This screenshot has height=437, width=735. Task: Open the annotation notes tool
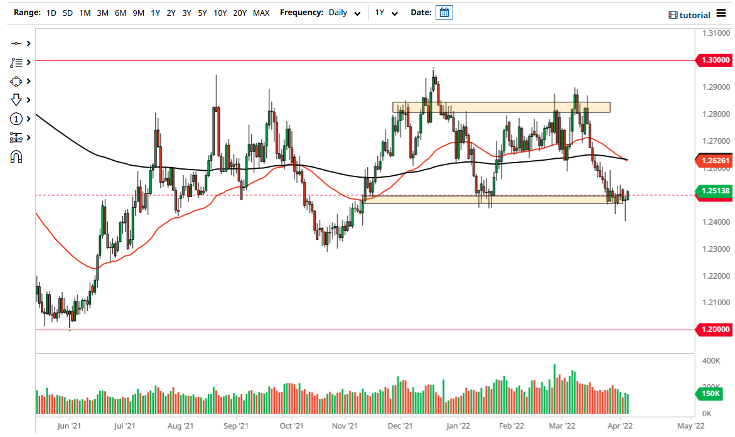(17, 62)
